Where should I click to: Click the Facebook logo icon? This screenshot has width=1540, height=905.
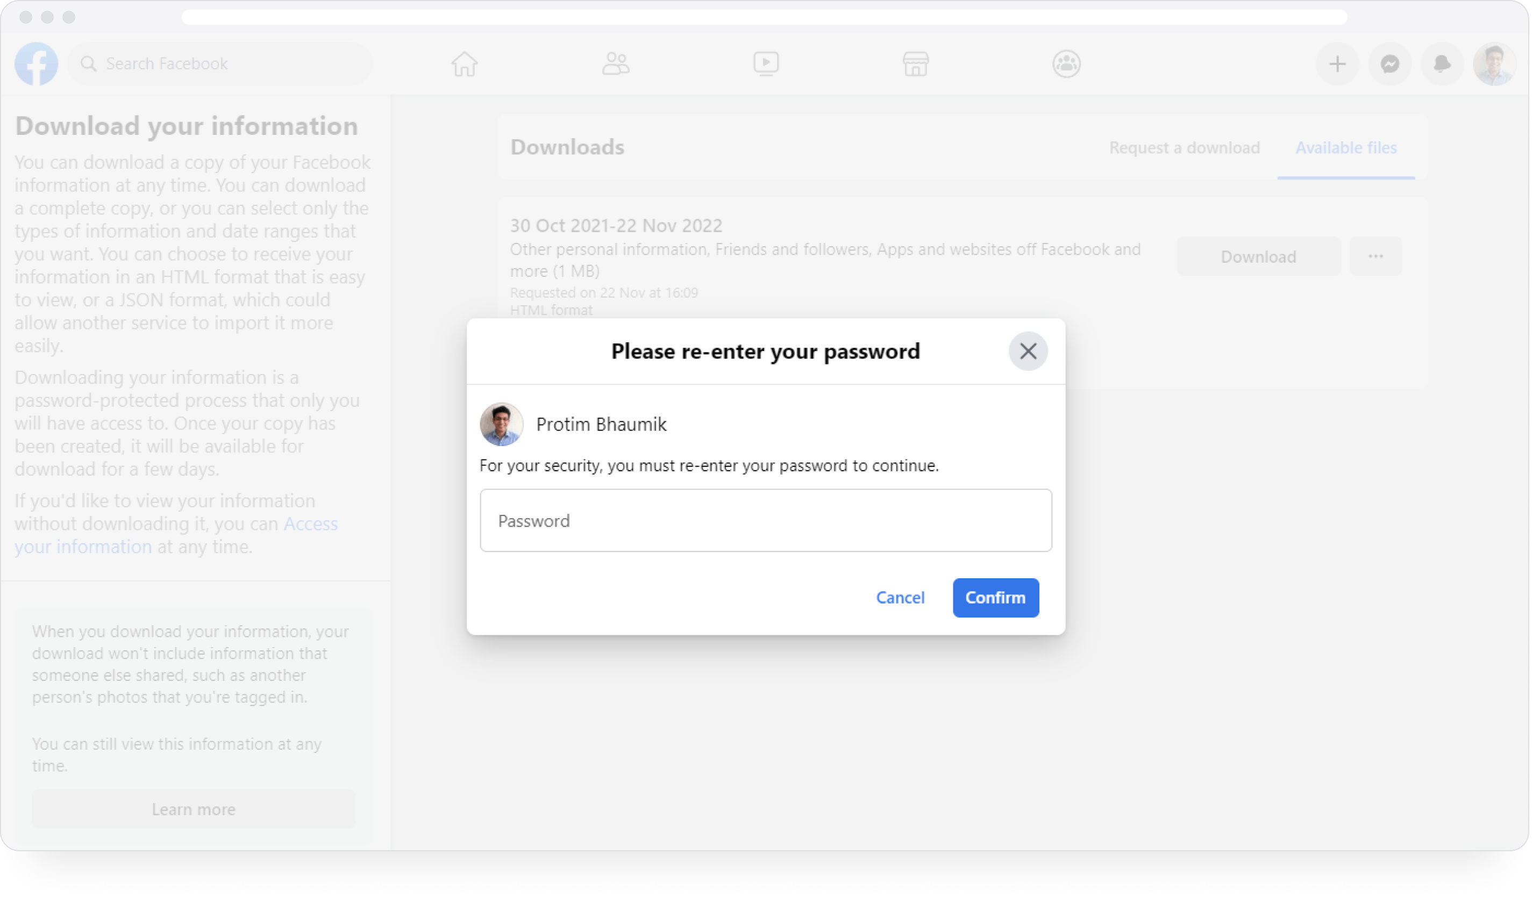[x=35, y=63]
